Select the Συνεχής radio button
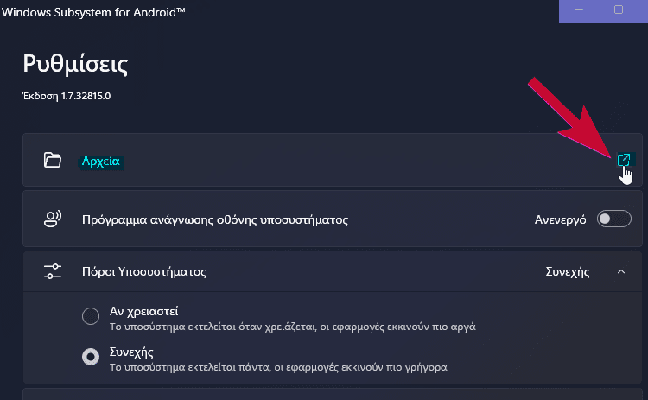The width and height of the screenshot is (648, 400). [x=91, y=358]
